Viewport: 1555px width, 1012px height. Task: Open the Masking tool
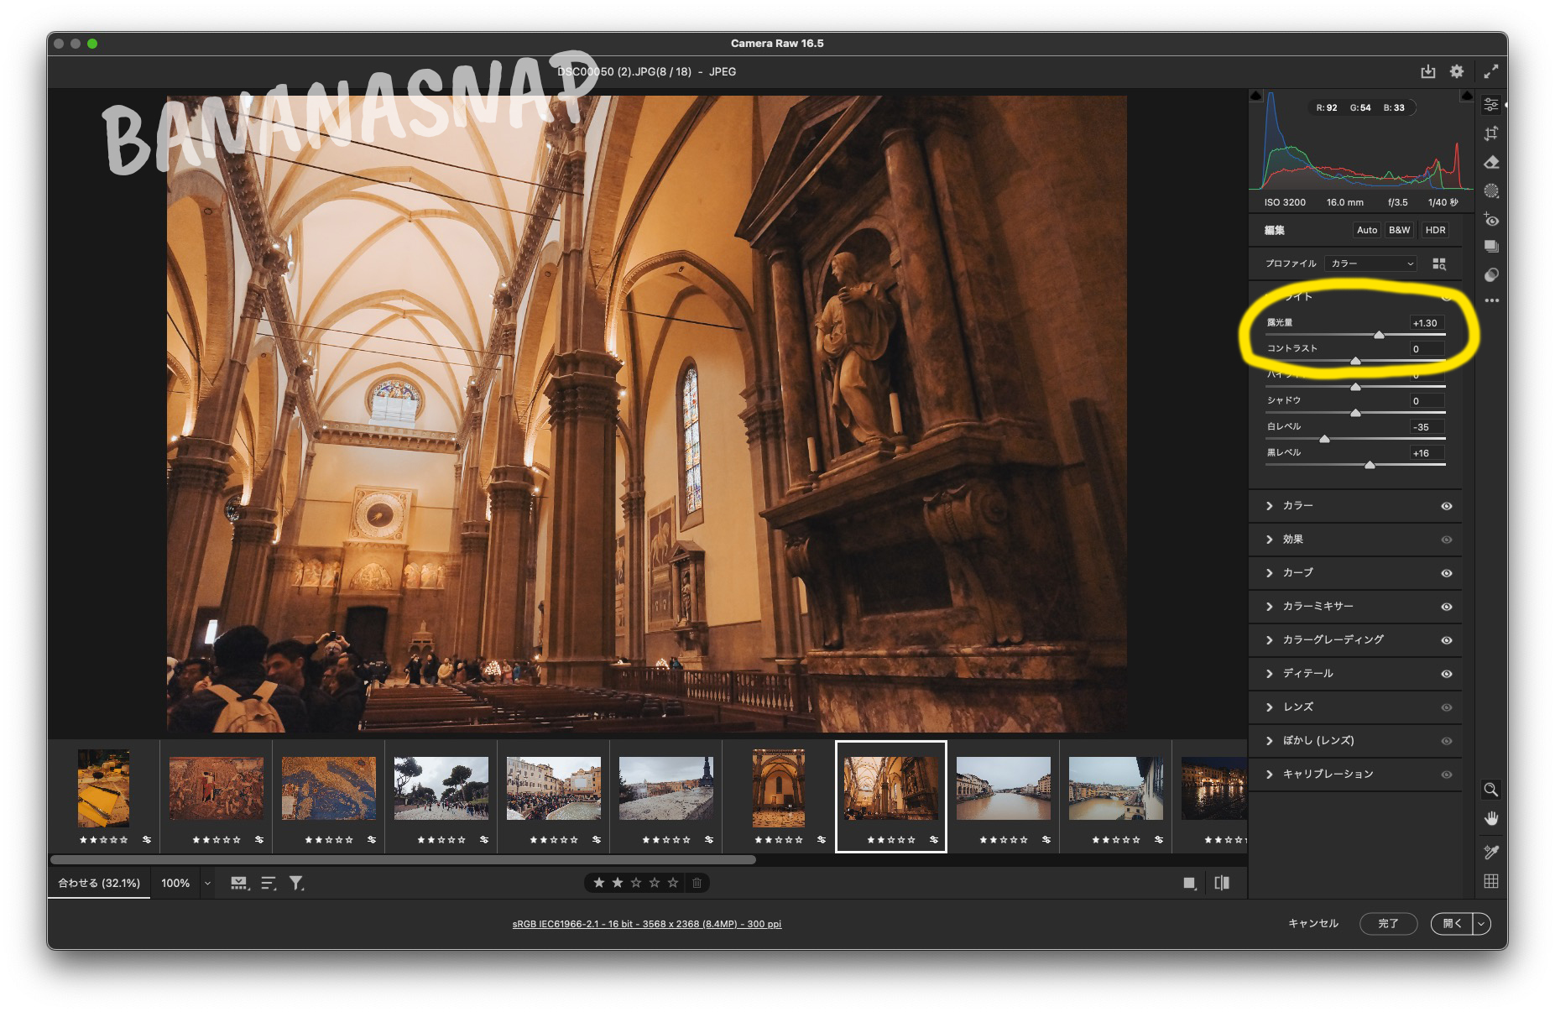point(1491,190)
